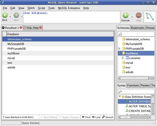Click the myDBase database icon in Schemata

coord(124,53)
